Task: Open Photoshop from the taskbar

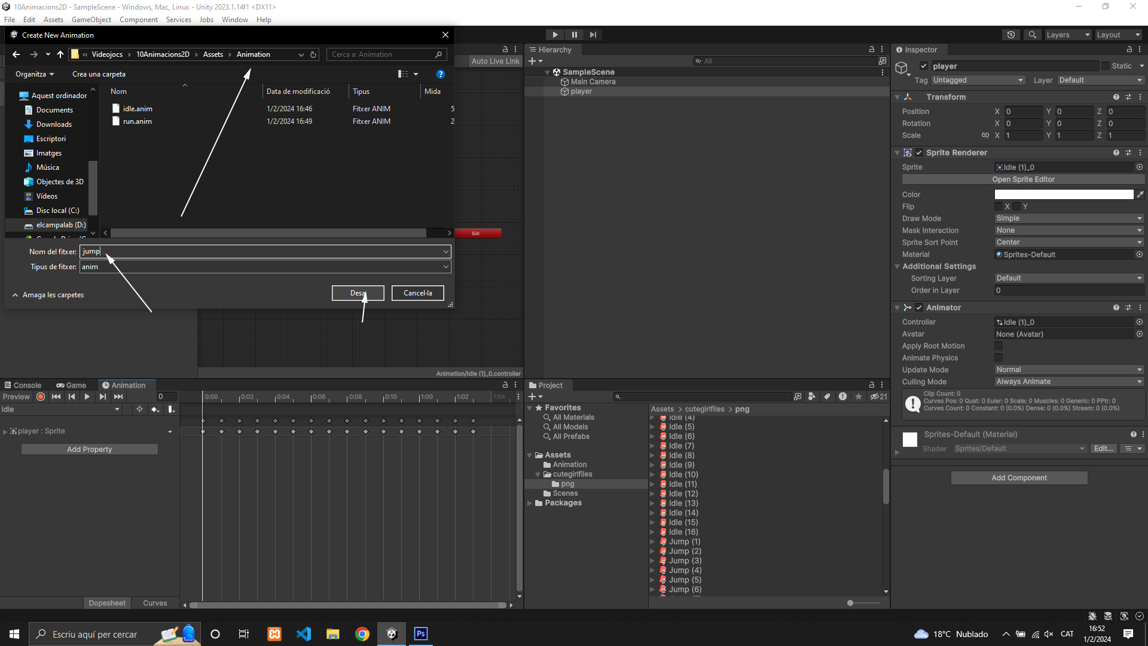Action: [421, 634]
